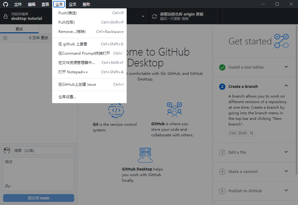Expand the Install a text editor step
Image resolution: width=298 pixels, height=205 pixels.
click(286, 67)
